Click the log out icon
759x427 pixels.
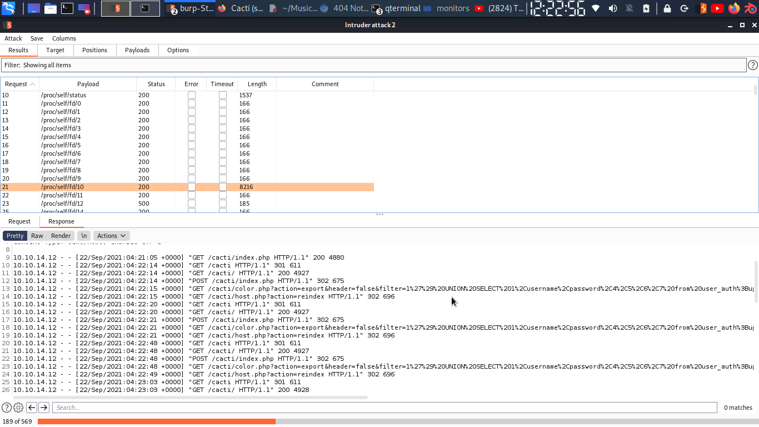pos(685,8)
